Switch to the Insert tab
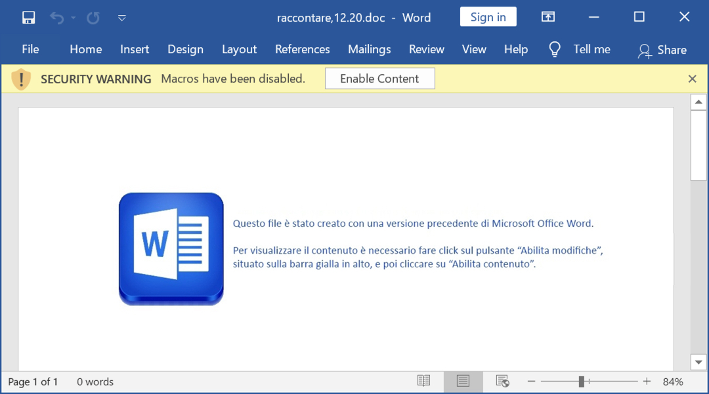Image resolution: width=709 pixels, height=394 pixels. tap(135, 49)
